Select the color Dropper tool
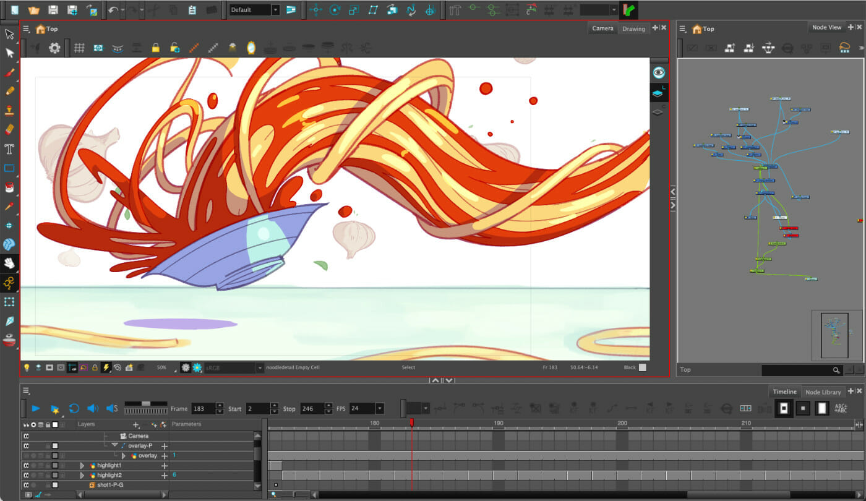 pyautogui.click(x=9, y=206)
